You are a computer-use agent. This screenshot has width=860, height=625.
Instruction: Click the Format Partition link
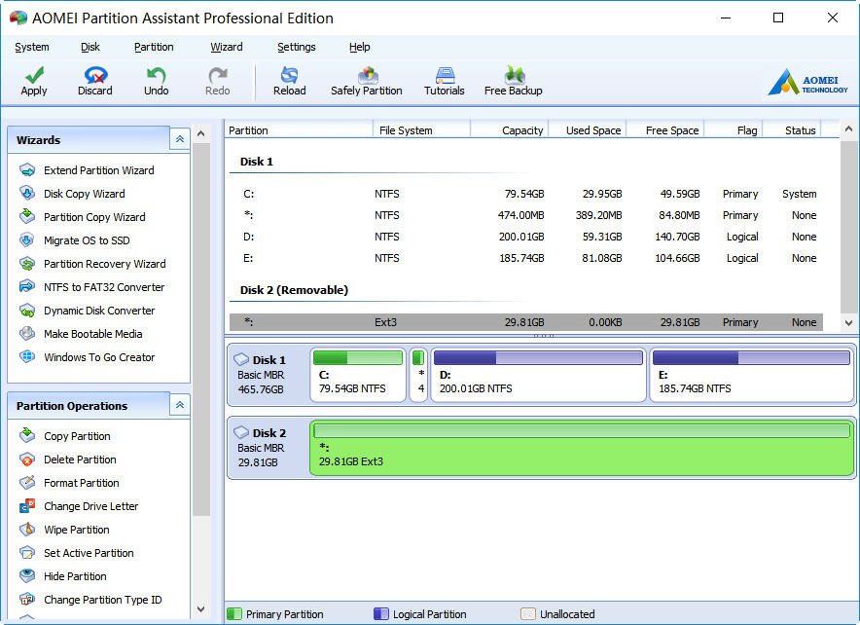pyautogui.click(x=81, y=483)
